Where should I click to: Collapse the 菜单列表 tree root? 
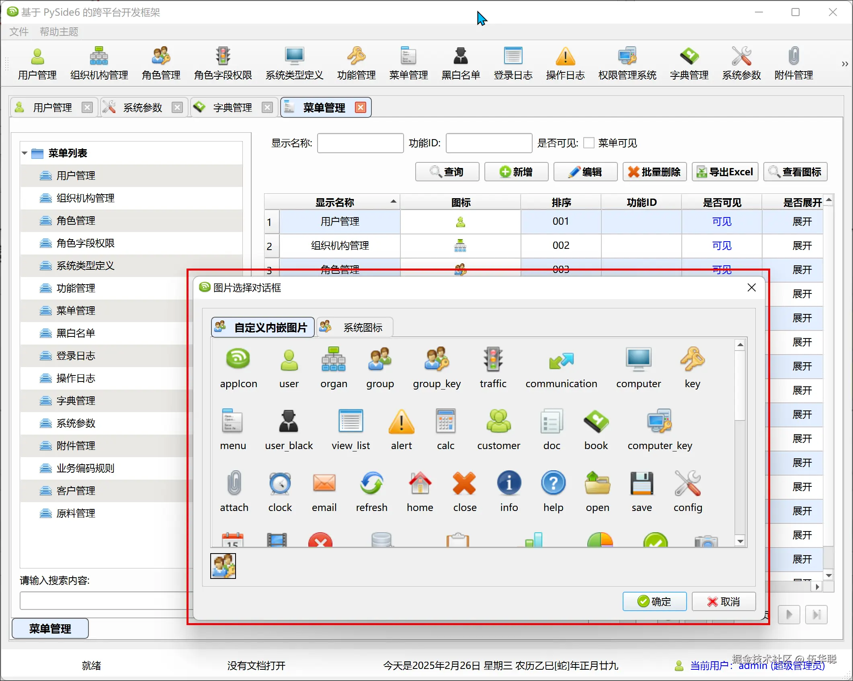(25, 153)
